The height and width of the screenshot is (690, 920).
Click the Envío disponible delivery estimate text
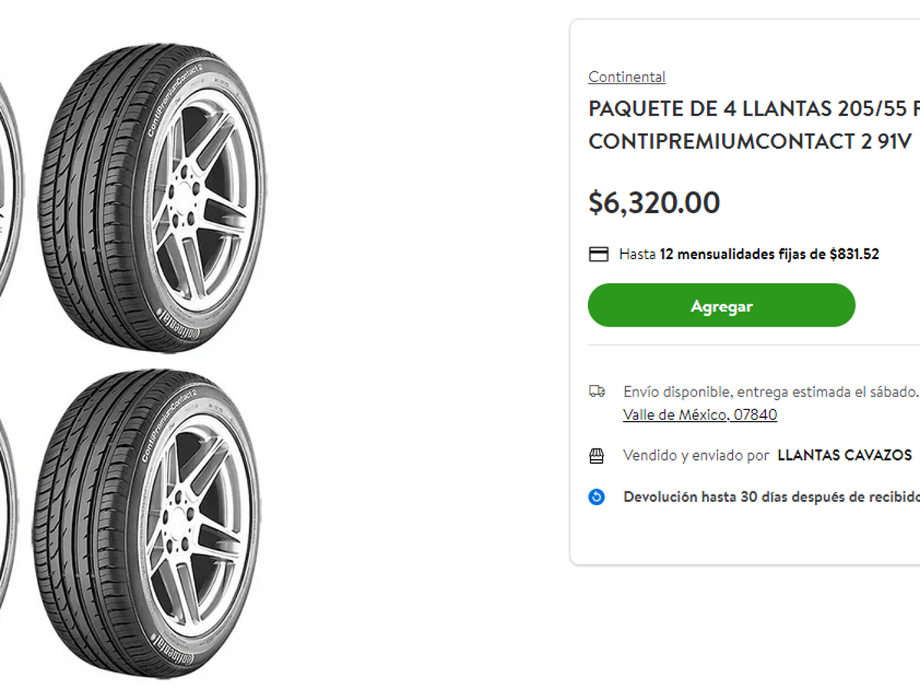point(767,392)
